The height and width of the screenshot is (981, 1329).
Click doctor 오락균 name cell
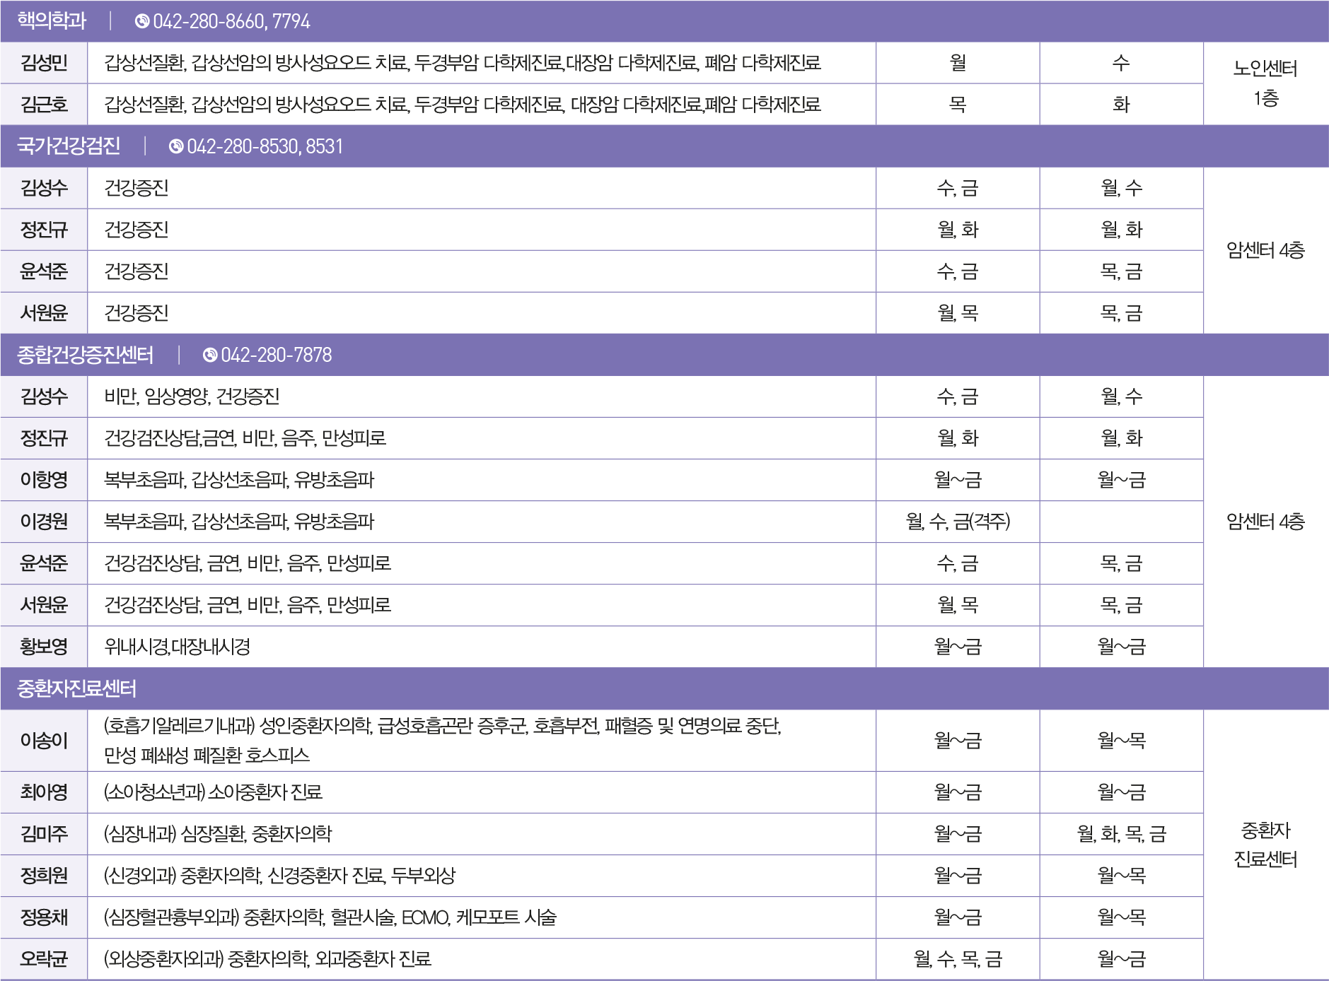[44, 958]
